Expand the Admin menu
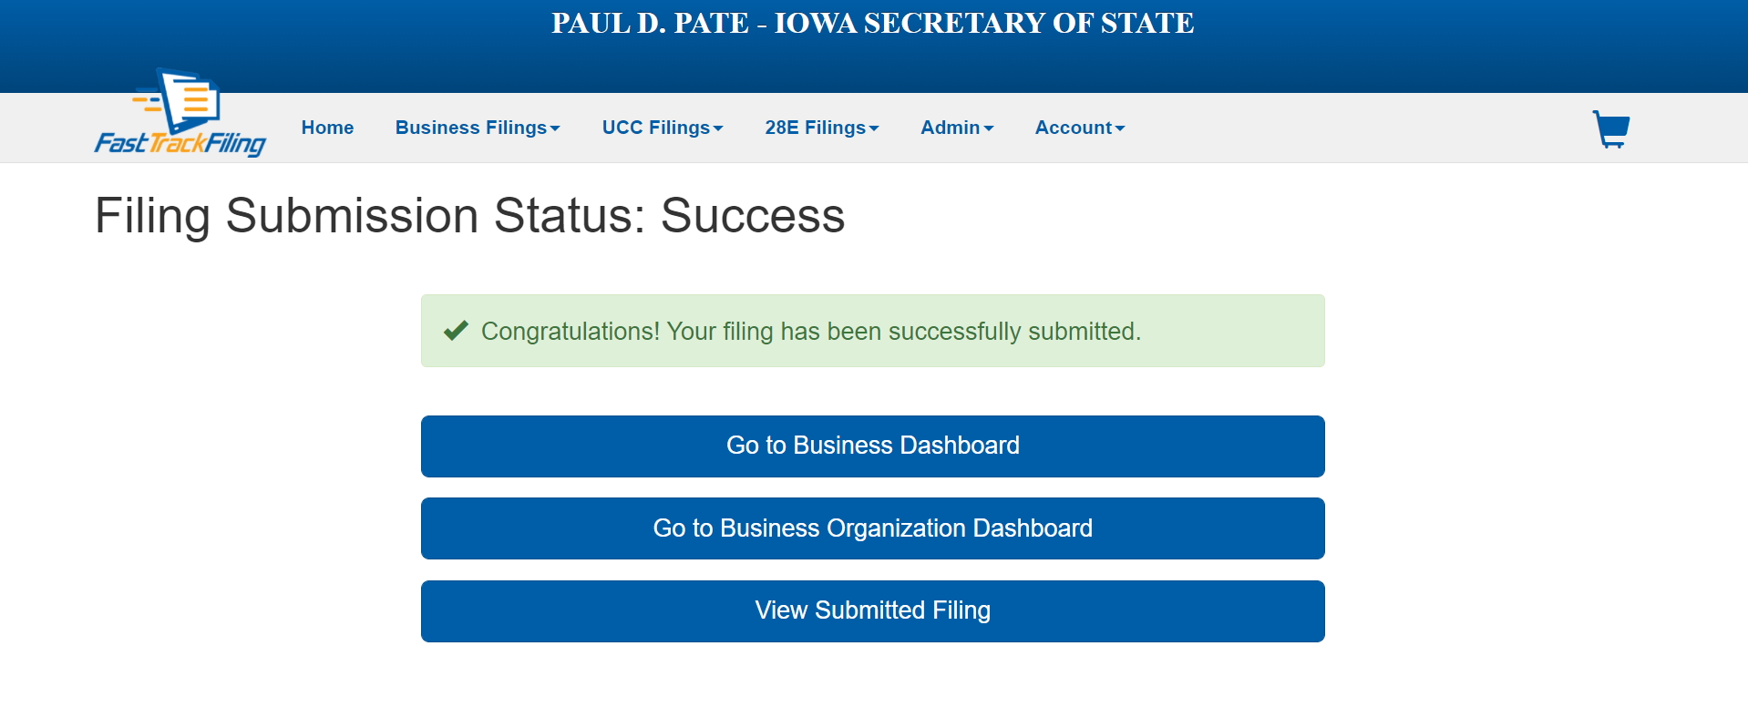1748x728 pixels. coord(957,128)
